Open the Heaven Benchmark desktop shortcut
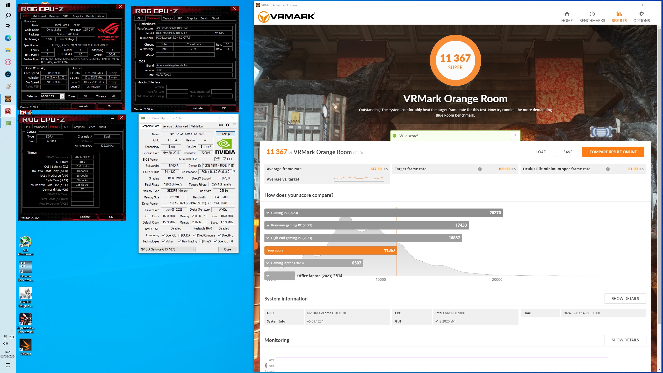The image size is (663, 373). (25, 271)
